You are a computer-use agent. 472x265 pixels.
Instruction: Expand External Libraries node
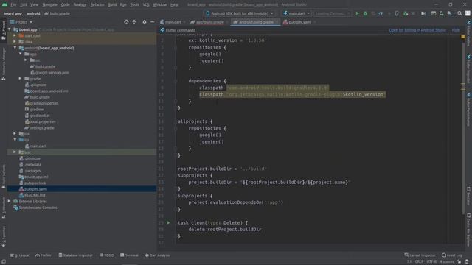pyautogui.click(x=10, y=201)
